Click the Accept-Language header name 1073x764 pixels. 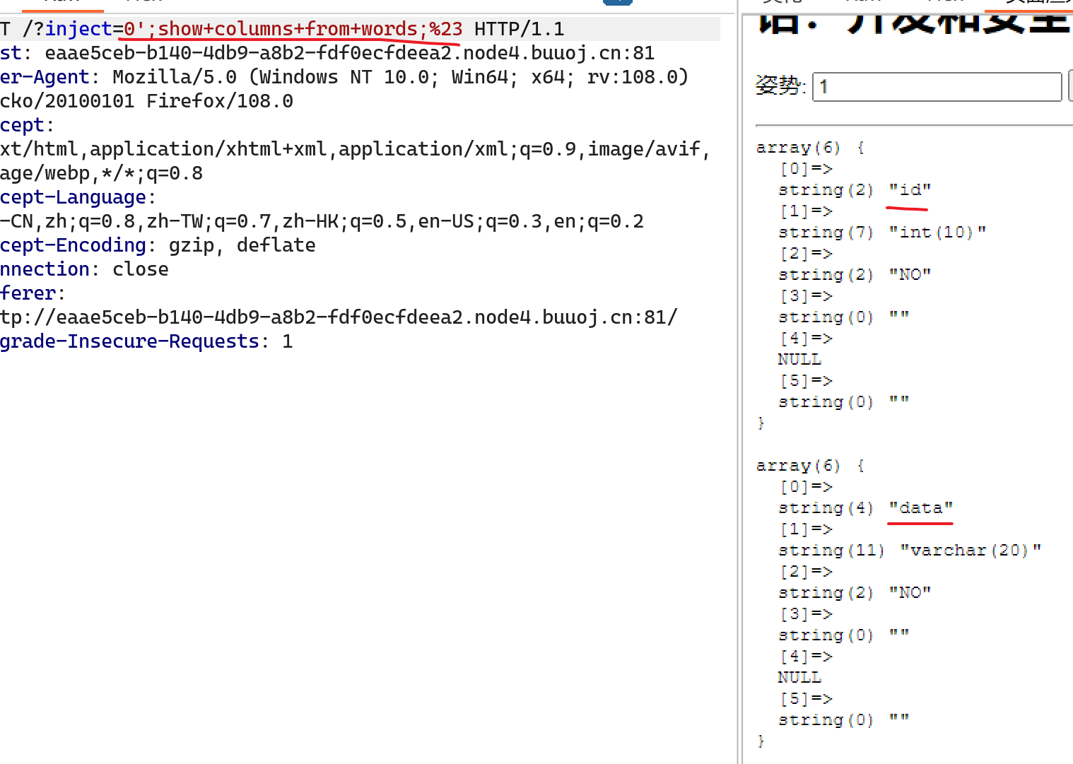point(74,197)
